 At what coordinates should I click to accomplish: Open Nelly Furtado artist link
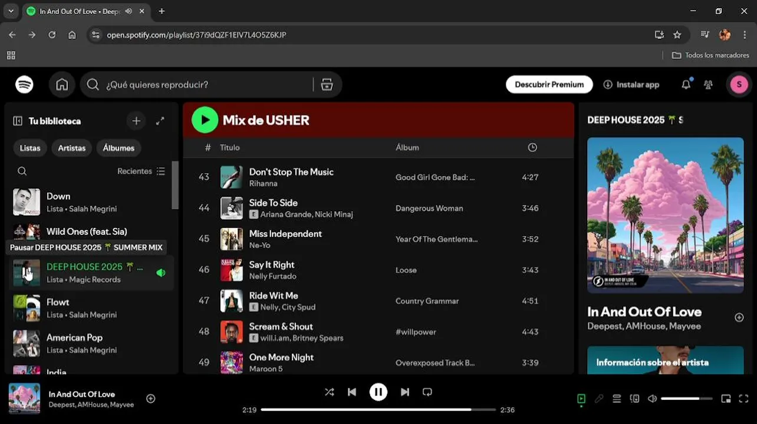(272, 276)
